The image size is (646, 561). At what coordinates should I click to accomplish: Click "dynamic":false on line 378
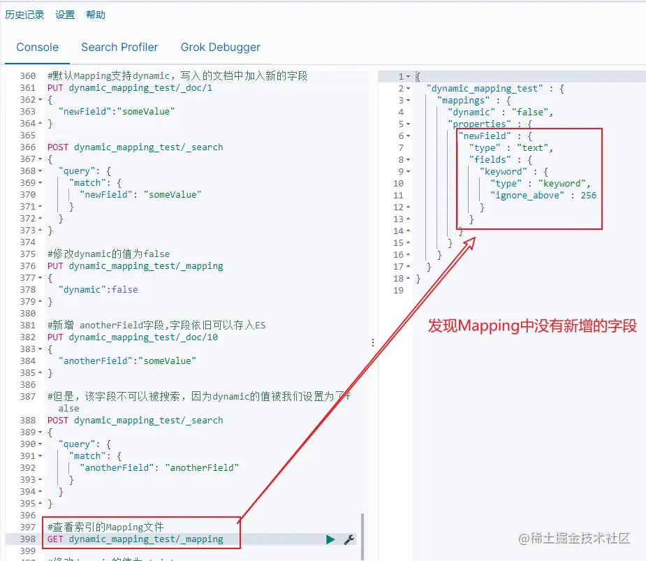pyautogui.click(x=98, y=290)
